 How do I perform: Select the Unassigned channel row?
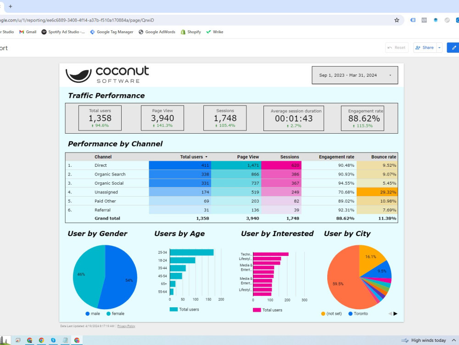click(x=231, y=192)
